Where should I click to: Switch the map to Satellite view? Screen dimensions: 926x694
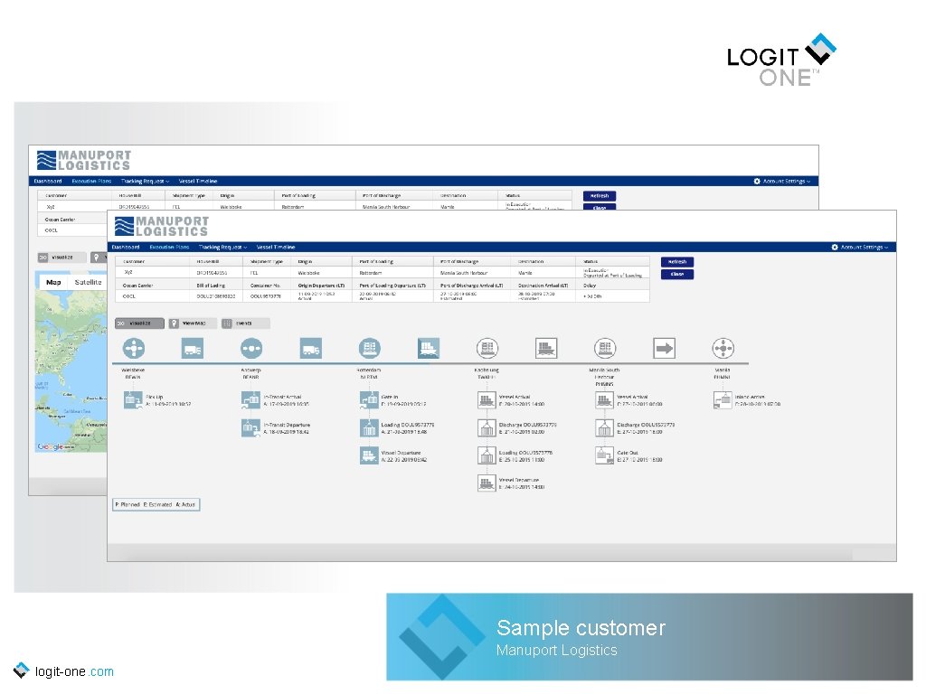(90, 281)
